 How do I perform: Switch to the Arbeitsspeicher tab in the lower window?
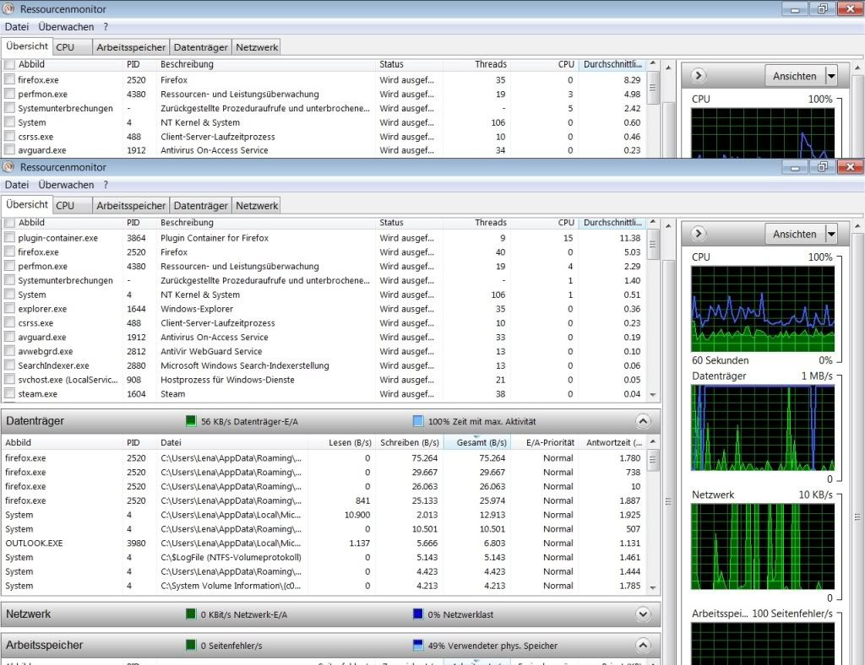(131, 205)
